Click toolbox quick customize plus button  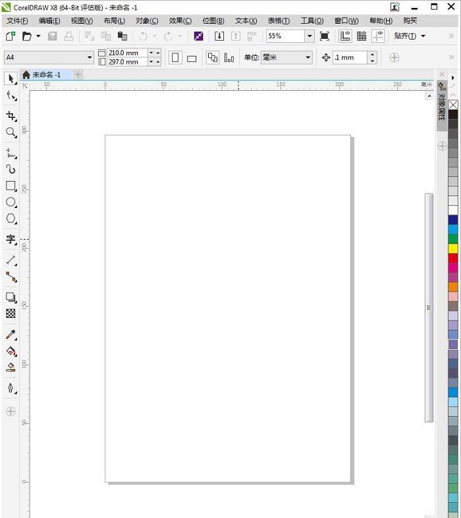point(11,411)
